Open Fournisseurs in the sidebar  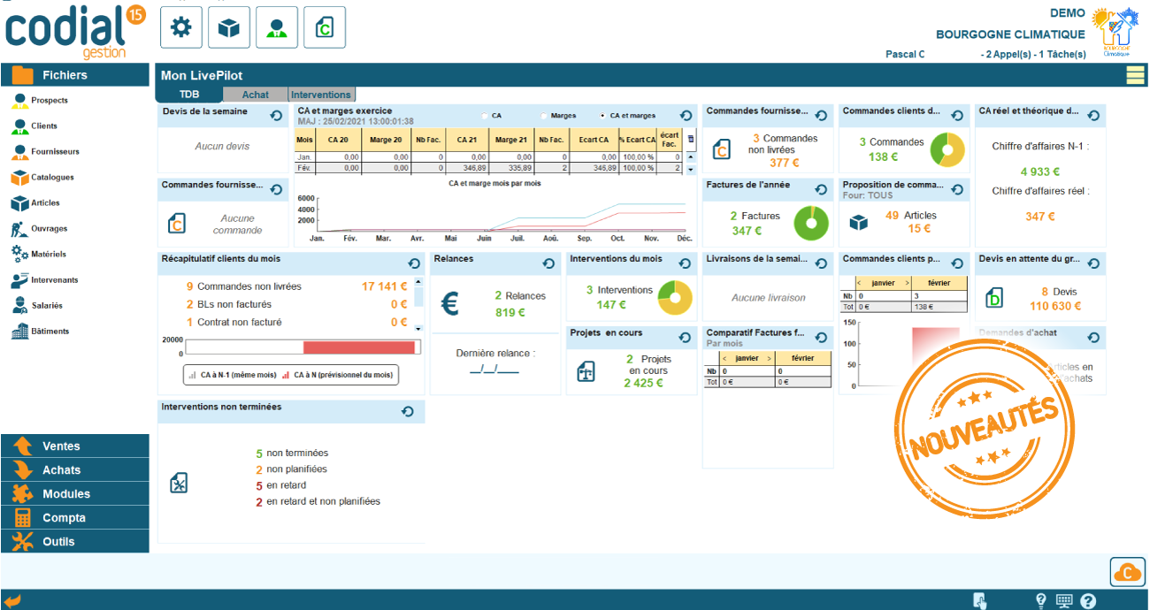45,152
